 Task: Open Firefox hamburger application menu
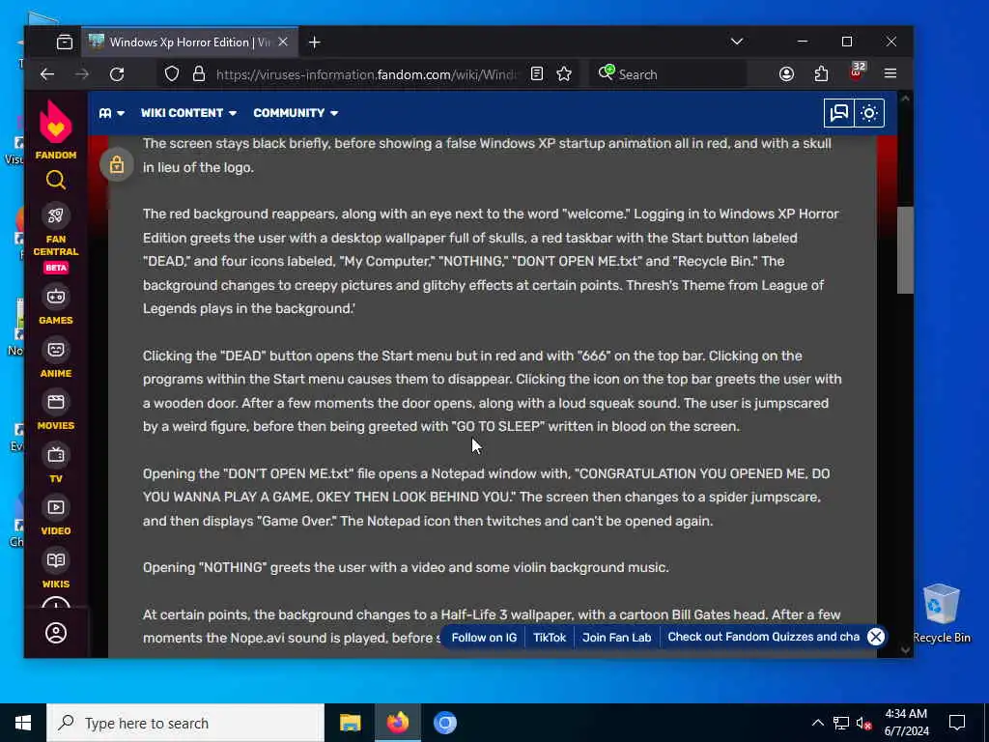click(x=890, y=73)
